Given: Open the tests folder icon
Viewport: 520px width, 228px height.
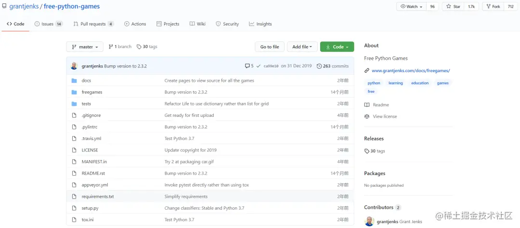Looking at the screenshot, I should click(x=74, y=104).
